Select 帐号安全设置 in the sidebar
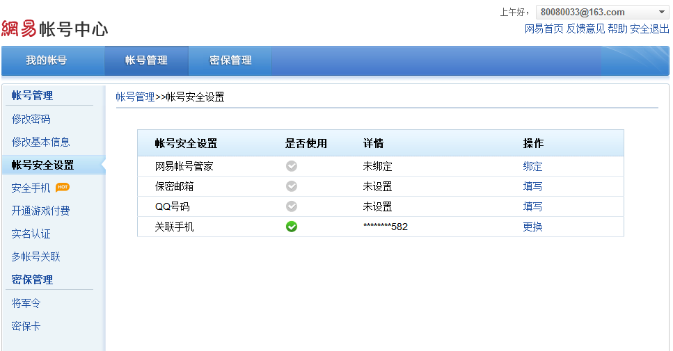This screenshot has height=351, width=673. pyautogui.click(x=54, y=165)
